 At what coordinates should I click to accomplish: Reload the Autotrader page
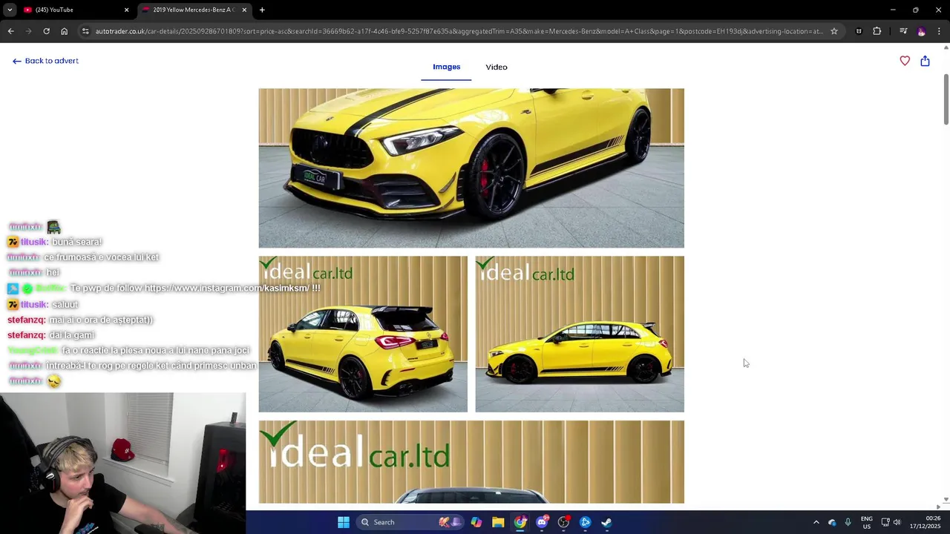[46, 31]
